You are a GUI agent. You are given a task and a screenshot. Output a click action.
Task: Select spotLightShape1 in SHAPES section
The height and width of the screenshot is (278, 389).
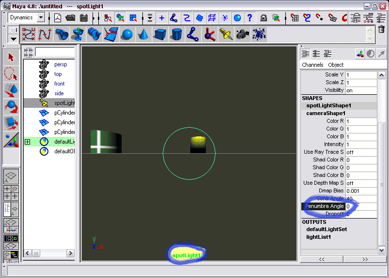(329, 105)
